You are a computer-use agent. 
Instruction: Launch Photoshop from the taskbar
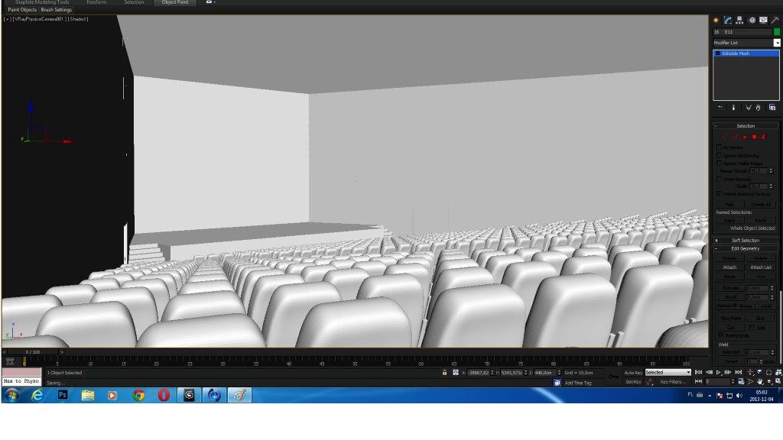click(63, 395)
